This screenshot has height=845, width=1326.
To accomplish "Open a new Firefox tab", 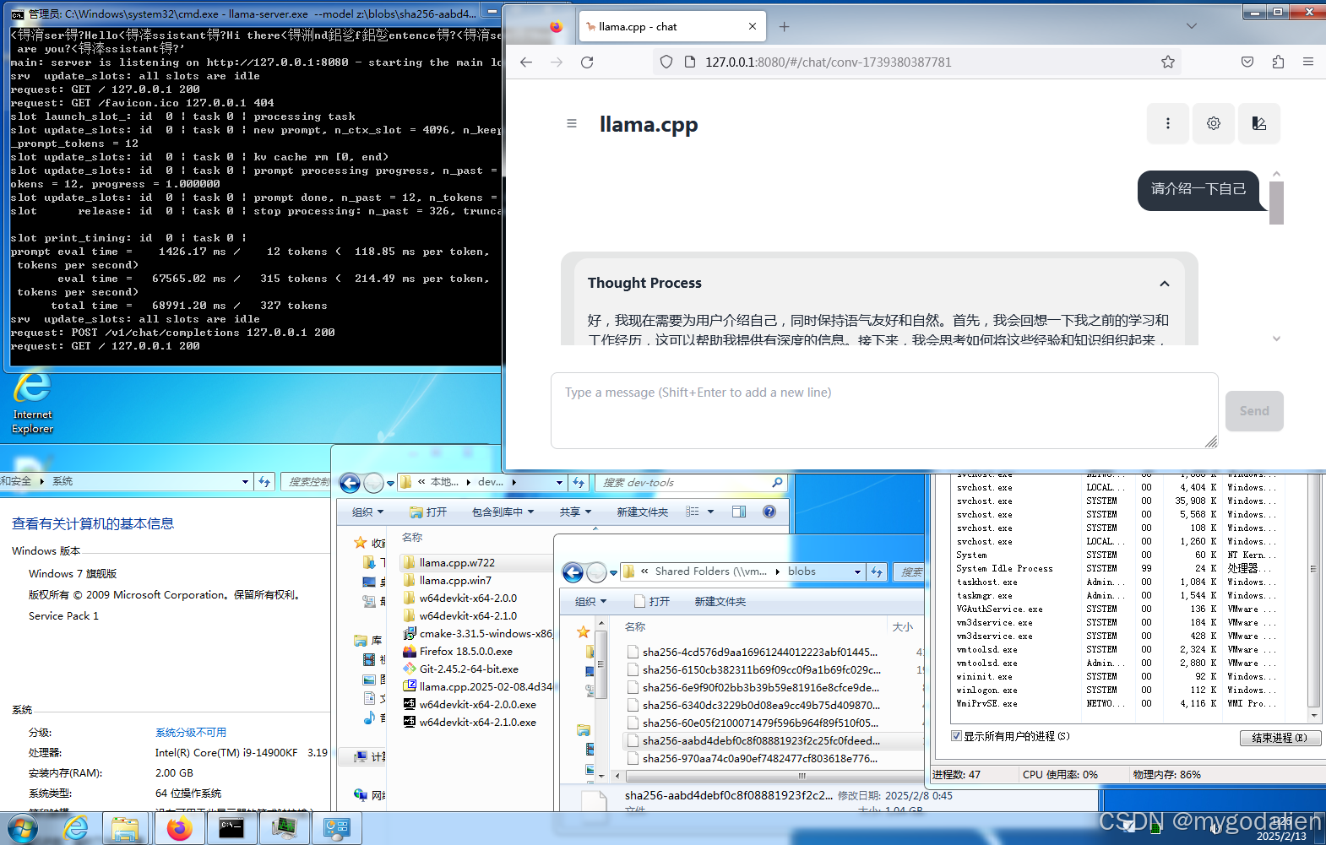I will (784, 27).
